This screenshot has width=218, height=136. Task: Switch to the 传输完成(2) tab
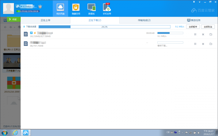coord(144,20)
